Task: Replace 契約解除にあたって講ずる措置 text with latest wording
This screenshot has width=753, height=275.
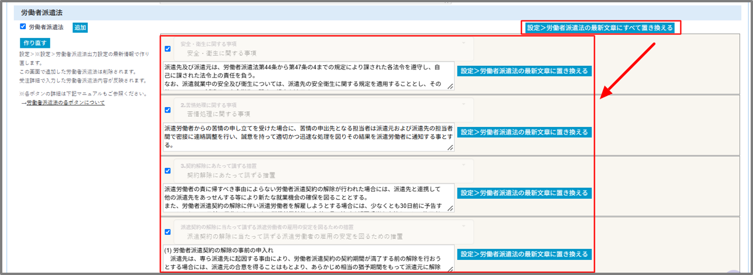Action: pos(524,193)
